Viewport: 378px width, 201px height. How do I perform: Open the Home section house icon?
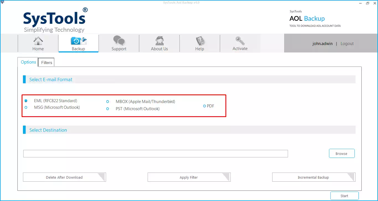tap(38, 41)
